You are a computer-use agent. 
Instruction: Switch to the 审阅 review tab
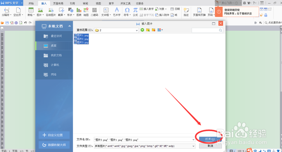point(85,3)
